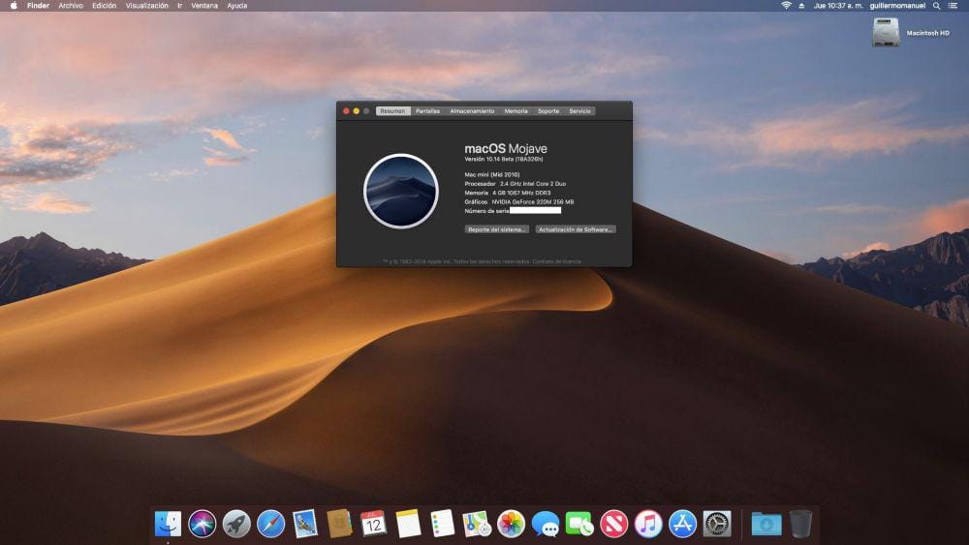Launch iTunes from the dock
The height and width of the screenshot is (545, 969).
pyautogui.click(x=648, y=524)
